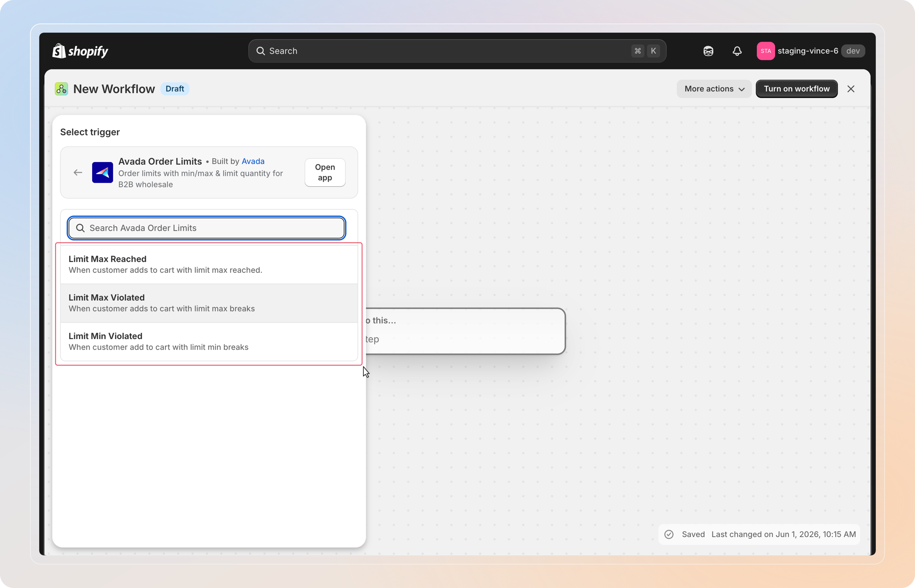Click the Select trigger heading

click(x=90, y=132)
